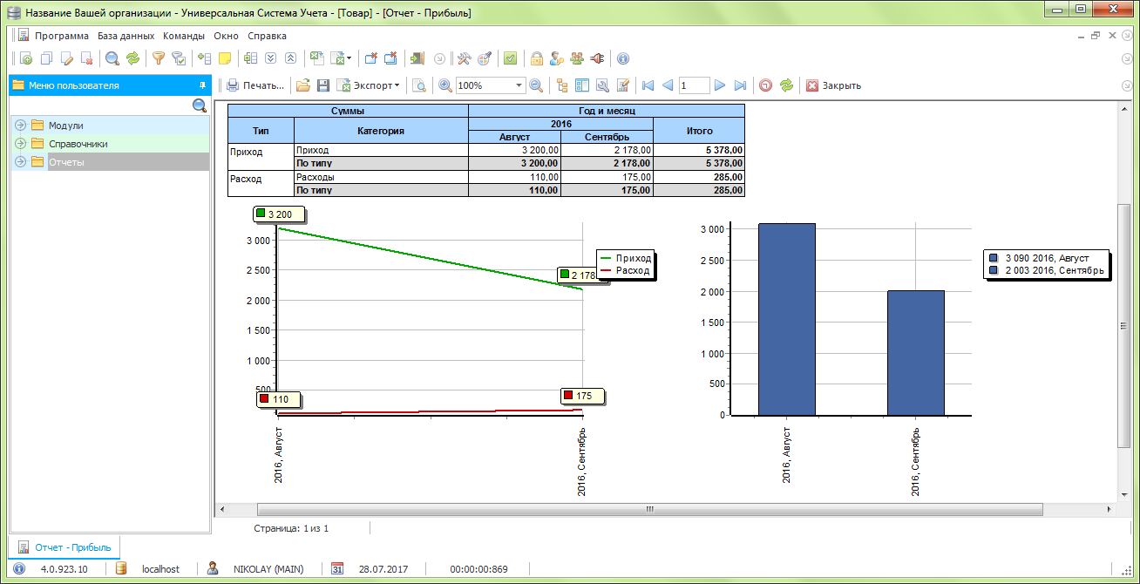This screenshot has width=1140, height=584.
Task: Click the 5 378,00 total cell for Приход
Action: tap(699, 151)
